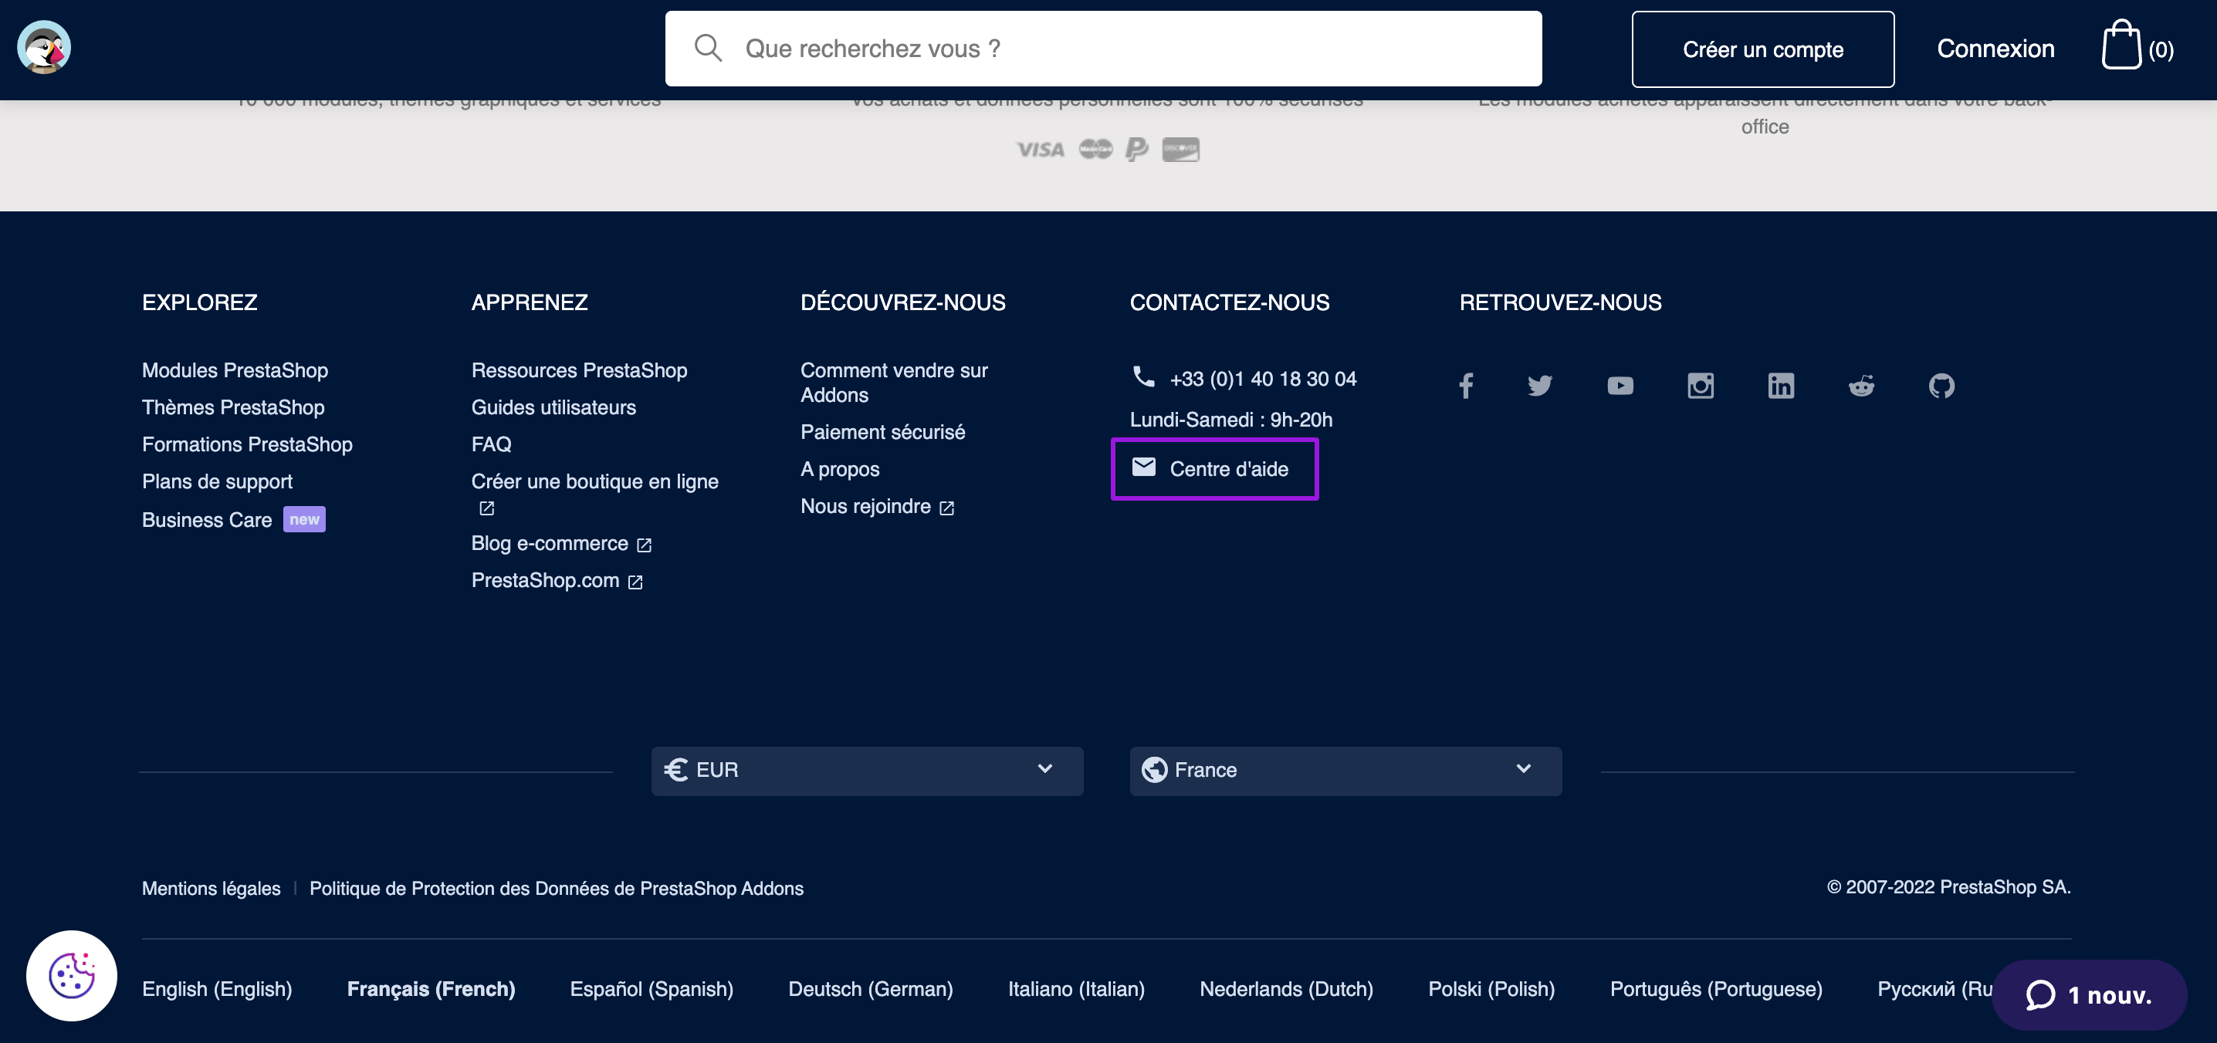Open the Facebook social icon
Image resolution: width=2217 pixels, height=1043 pixels.
pos(1466,385)
